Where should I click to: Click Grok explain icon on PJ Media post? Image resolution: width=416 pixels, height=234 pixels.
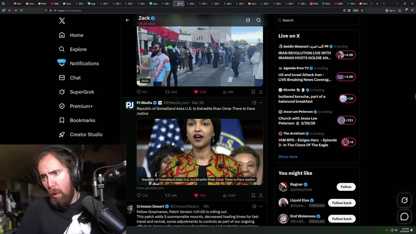(254, 103)
